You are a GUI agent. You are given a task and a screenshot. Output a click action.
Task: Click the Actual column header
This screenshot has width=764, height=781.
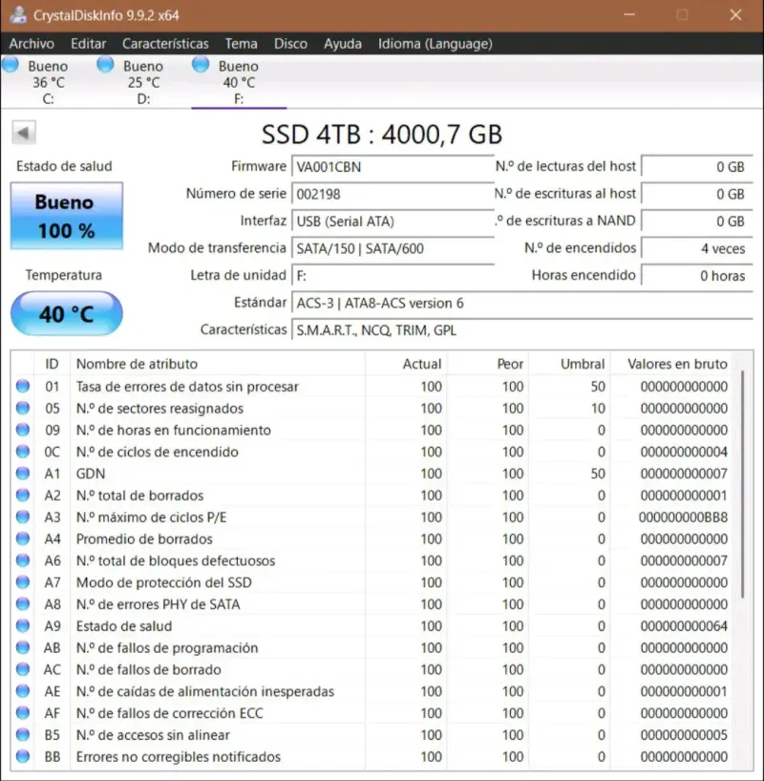406,364
